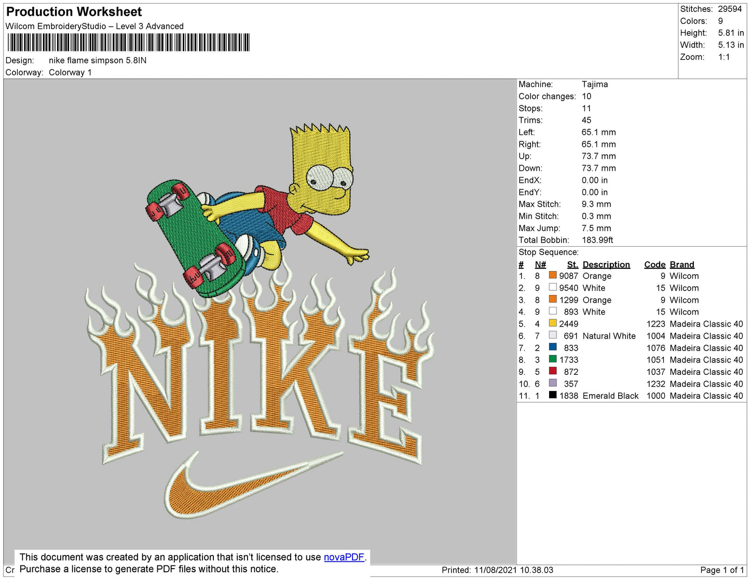Click the N# column header
Image resolution: width=750 pixels, height=580 pixels.
(540, 264)
